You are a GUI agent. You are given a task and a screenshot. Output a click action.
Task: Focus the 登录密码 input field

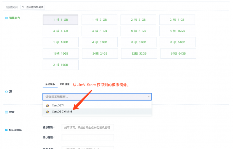88,128
